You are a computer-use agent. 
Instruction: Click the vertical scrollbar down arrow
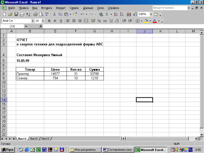point(201,135)
